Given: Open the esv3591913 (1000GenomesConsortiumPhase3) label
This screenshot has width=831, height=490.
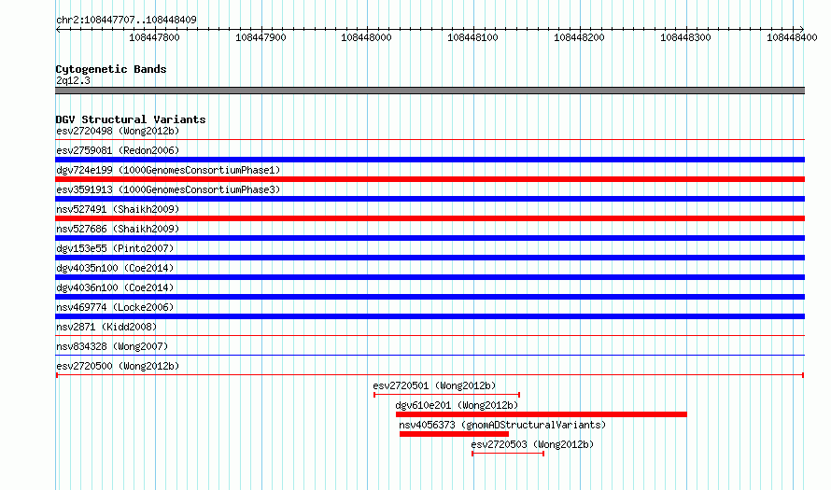Looking at the screenshot, I should (x=168, y=189).
